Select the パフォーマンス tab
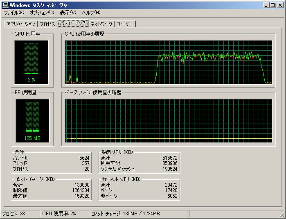The image size is (286, 219). tap(73, 23)
